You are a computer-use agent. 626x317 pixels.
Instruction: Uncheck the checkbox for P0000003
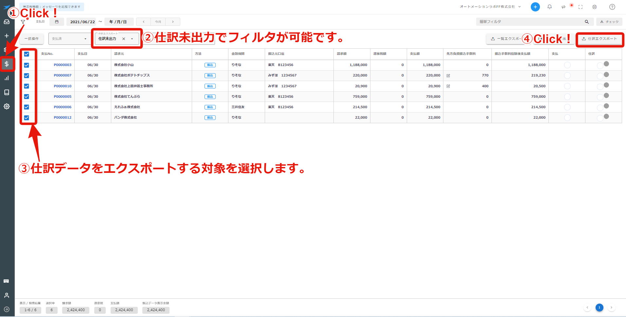[x=27, y=65]
